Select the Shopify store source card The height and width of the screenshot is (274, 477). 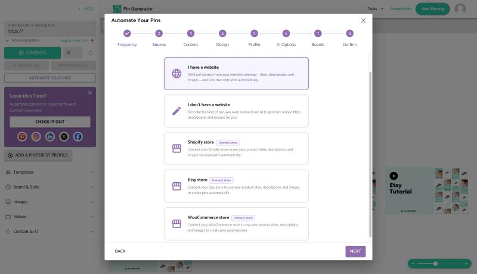[236, 149]
